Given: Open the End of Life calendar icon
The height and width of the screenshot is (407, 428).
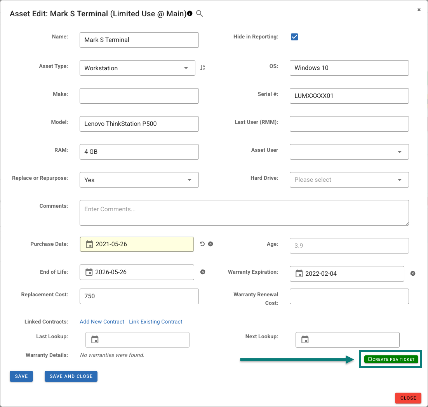Looking at the screenshot, I should 89,272.
